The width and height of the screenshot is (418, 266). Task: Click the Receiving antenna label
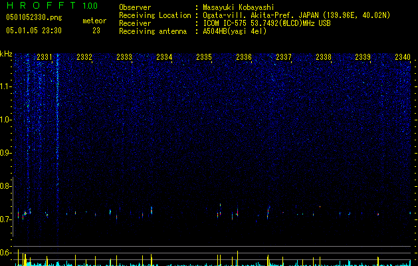153,31
